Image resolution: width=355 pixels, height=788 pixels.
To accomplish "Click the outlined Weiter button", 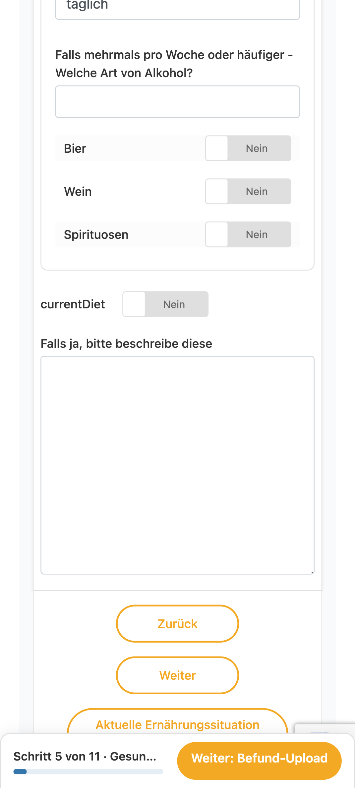I will (x=177, y=675).
